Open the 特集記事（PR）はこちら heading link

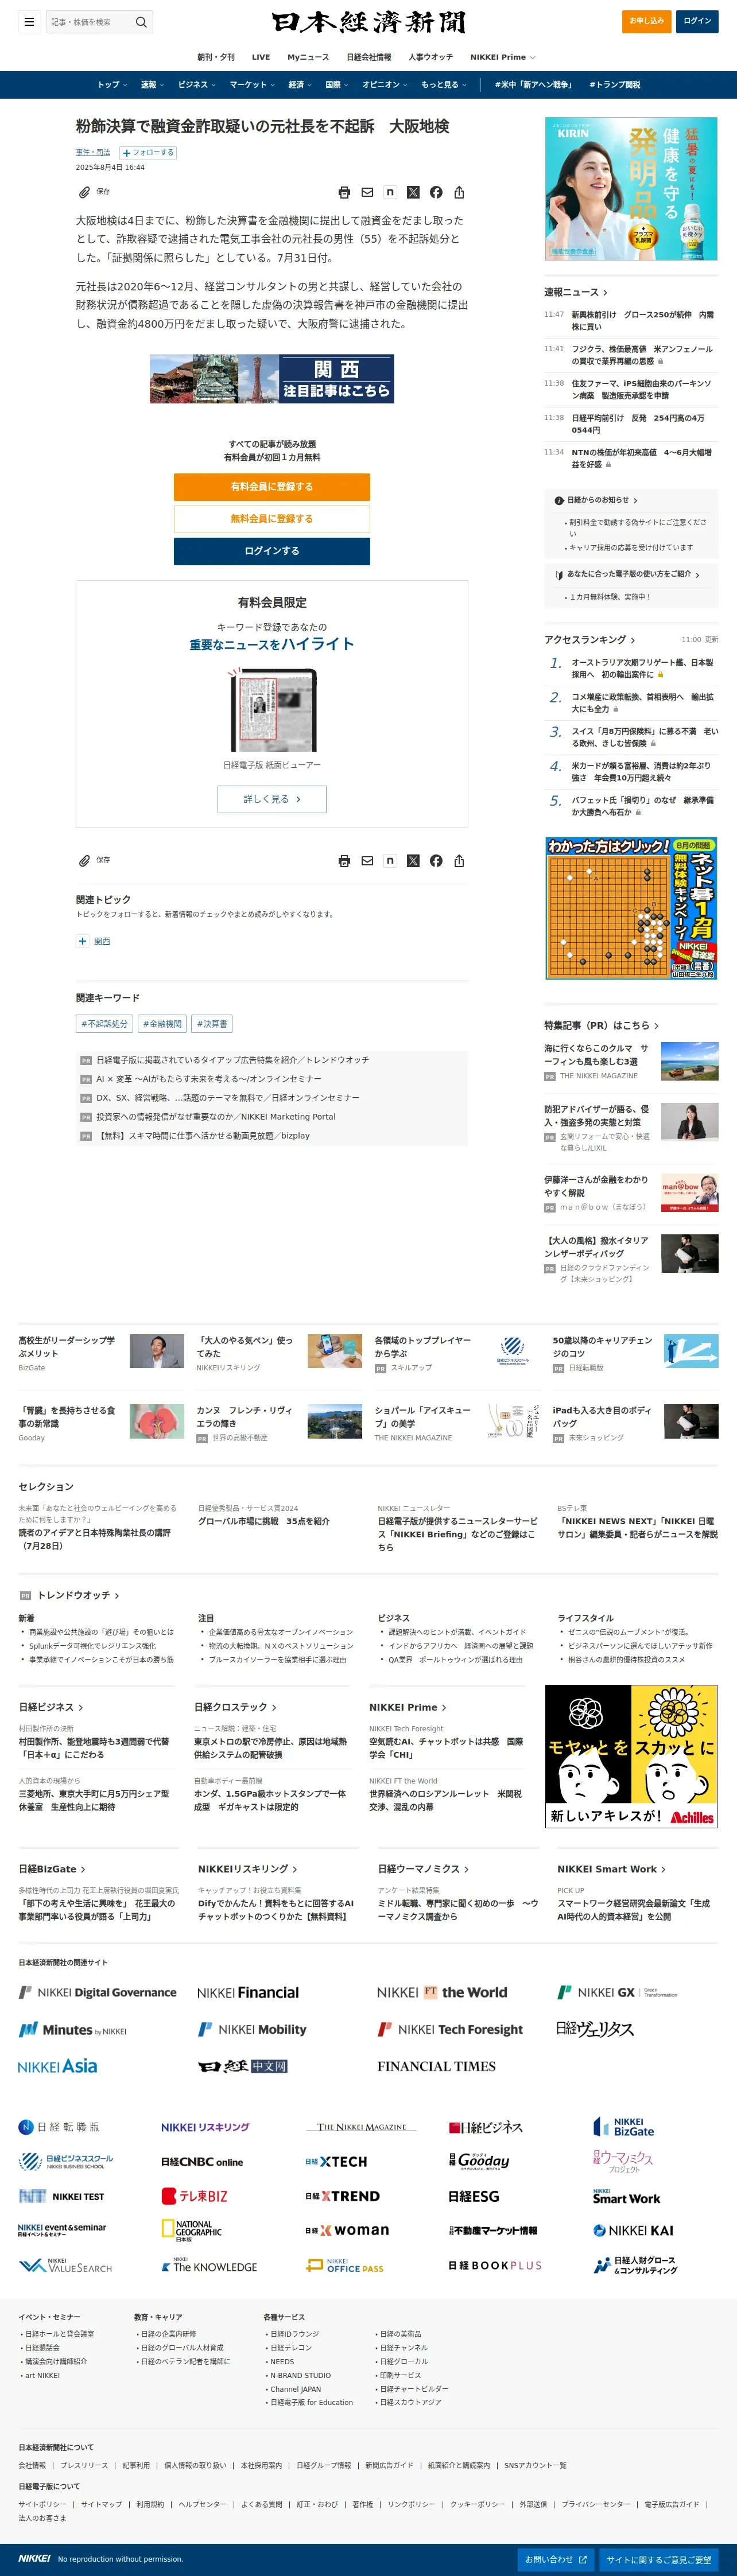pos(601,1025)
